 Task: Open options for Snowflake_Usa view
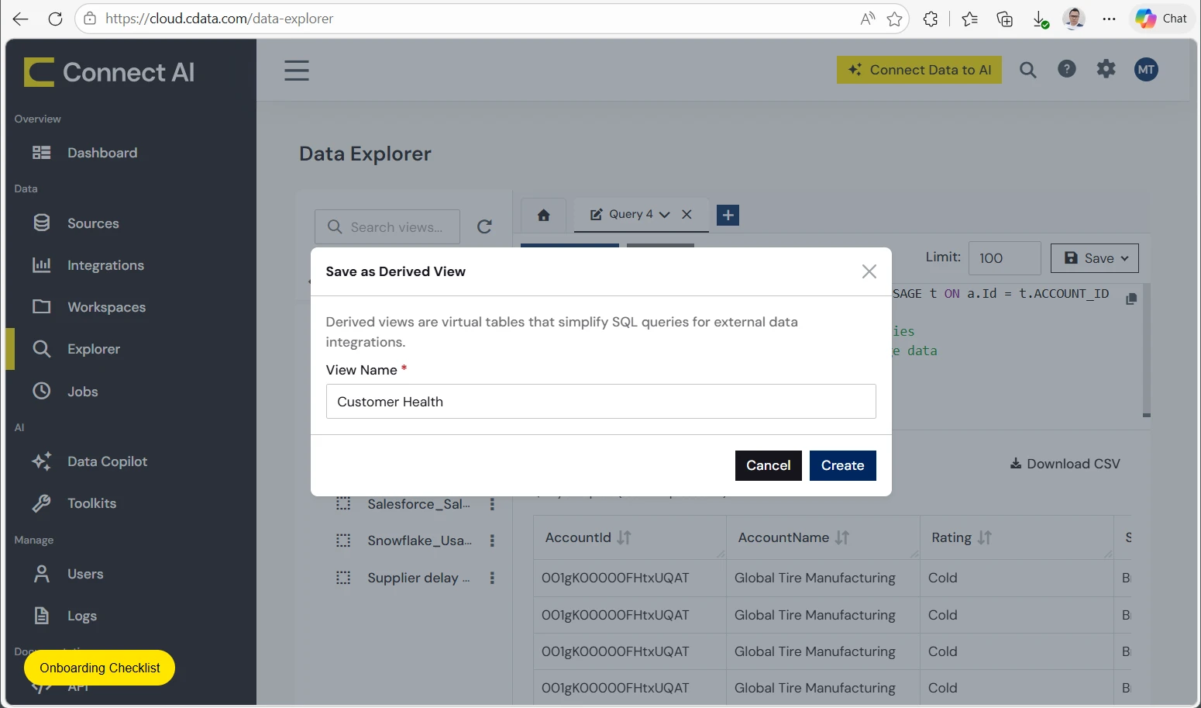492,540
